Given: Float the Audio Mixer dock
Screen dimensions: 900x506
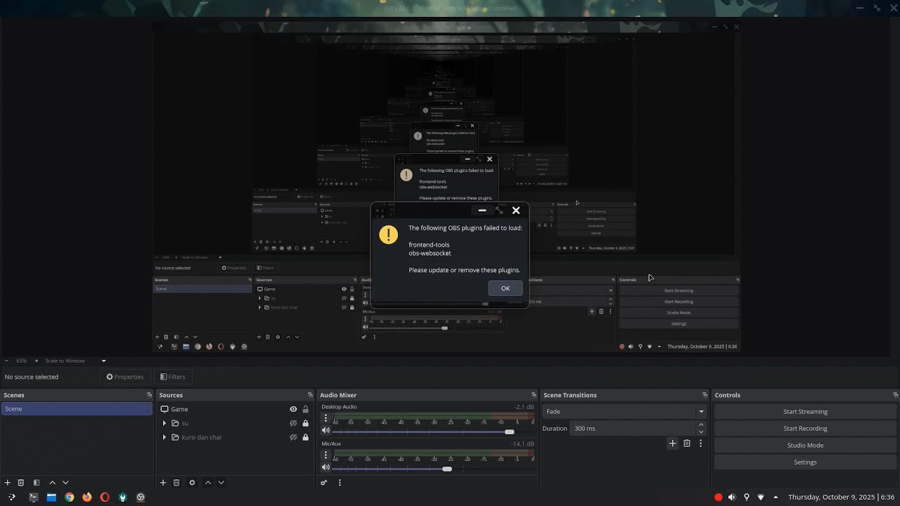Looking at the screenshot, I should click(534, 395).
